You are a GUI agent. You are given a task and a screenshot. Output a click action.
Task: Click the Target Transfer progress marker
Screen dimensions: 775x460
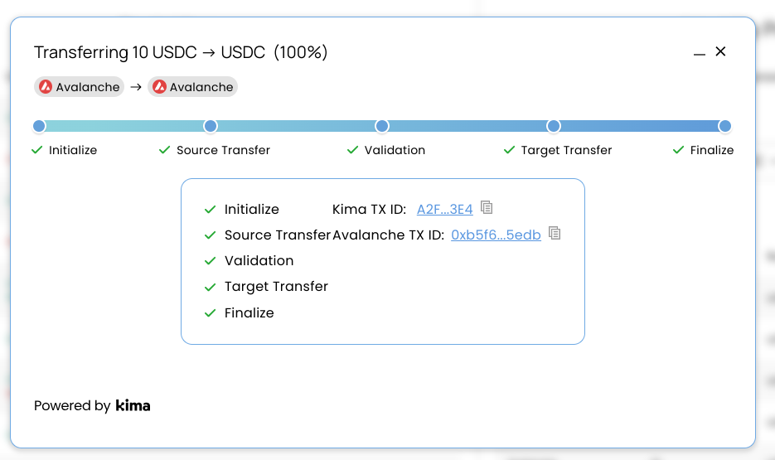click(554, 126)
